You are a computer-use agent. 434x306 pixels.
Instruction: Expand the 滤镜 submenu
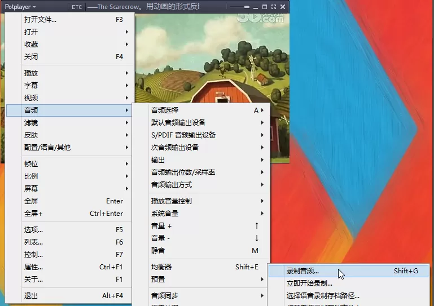pyautogui.click(x=69, y=123)
